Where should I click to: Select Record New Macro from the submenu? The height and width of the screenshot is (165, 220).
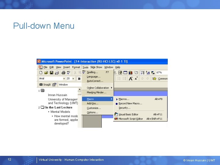130,103
